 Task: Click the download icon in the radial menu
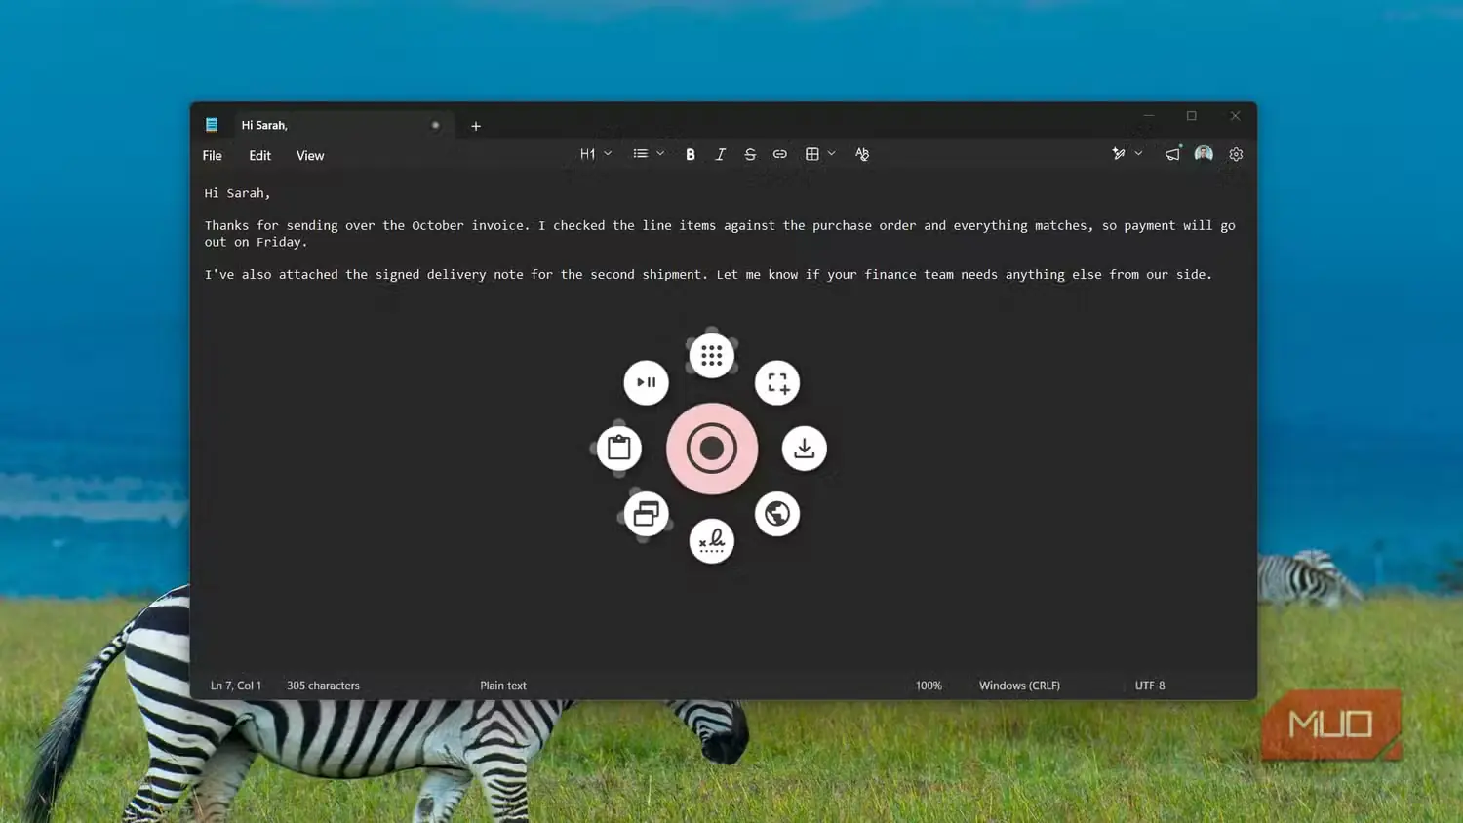[805, 449]
